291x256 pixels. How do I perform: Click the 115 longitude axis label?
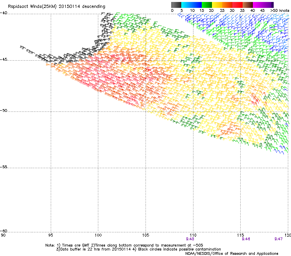coord(241,236)
